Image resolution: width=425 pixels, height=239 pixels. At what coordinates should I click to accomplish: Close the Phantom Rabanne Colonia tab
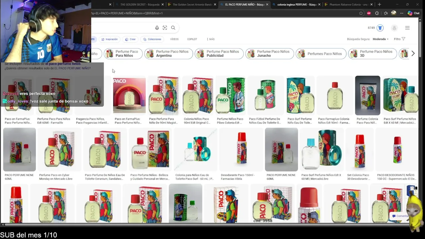coord(371,4)
